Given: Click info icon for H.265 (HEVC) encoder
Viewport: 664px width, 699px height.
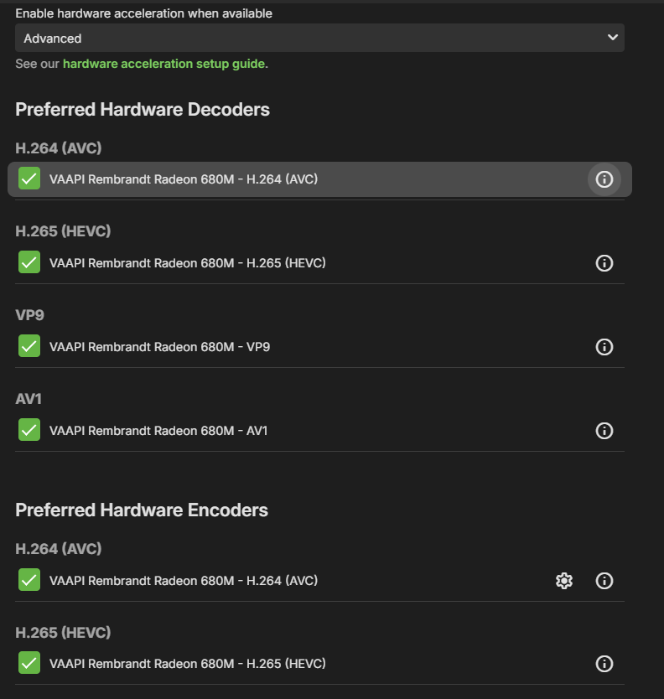Looking at the screenshot, I should [604, 664].
